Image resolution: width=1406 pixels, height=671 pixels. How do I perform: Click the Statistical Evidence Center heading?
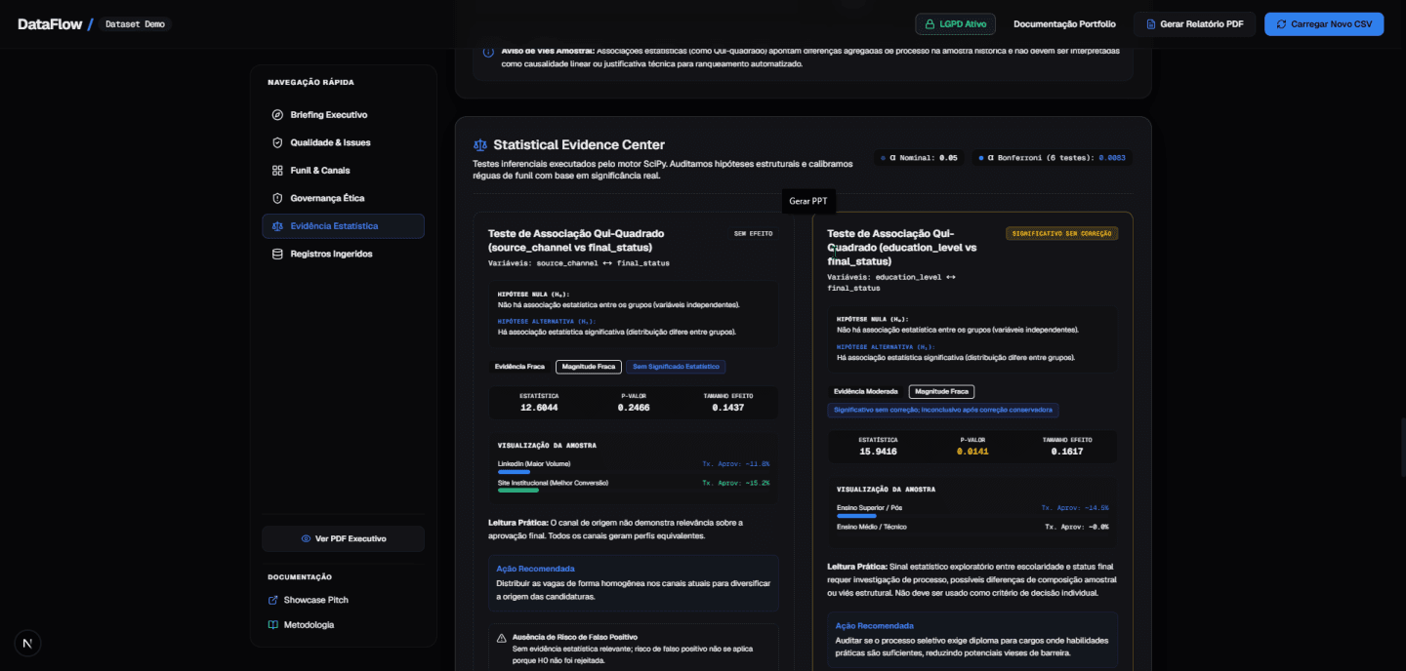point(579,144)
